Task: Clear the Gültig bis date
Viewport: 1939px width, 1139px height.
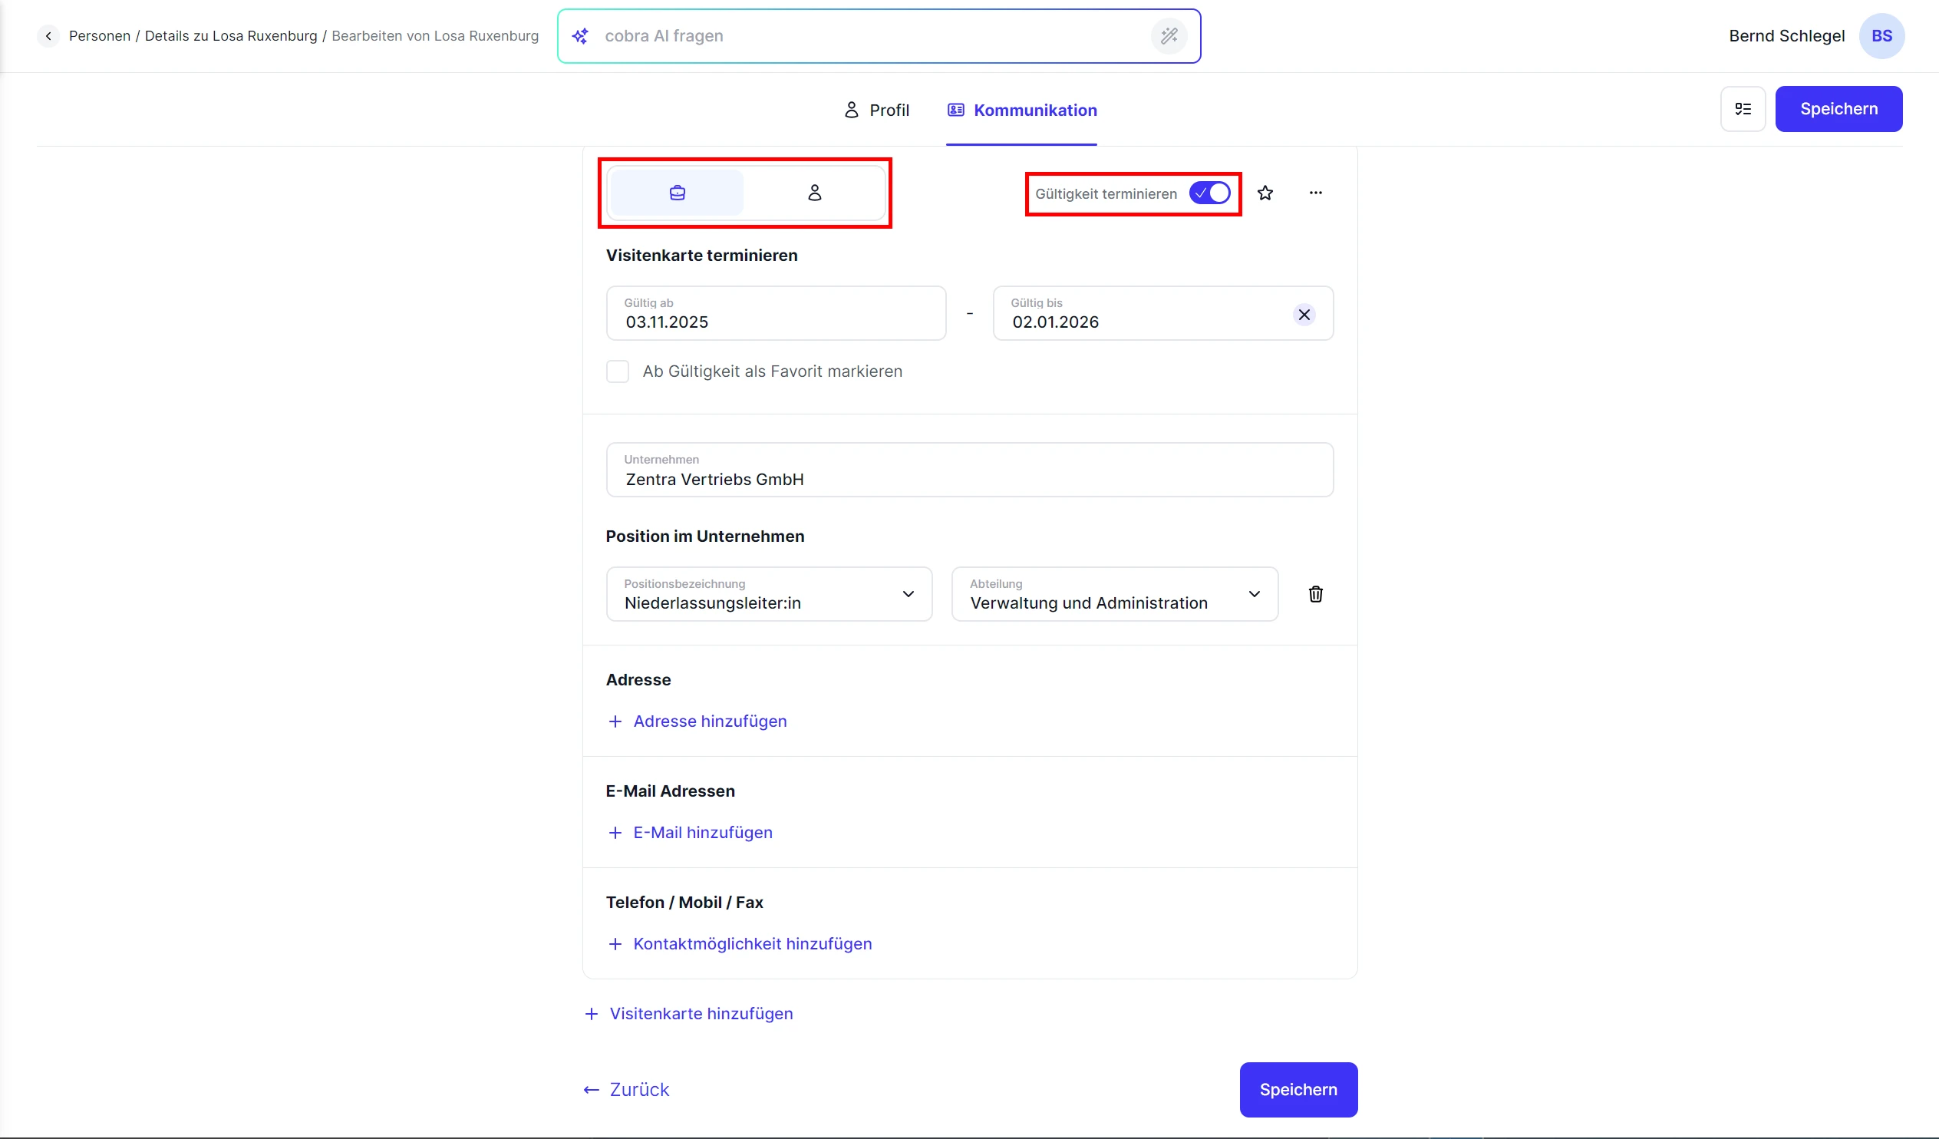Action: pyautogui.click(x=1304, y=315)
